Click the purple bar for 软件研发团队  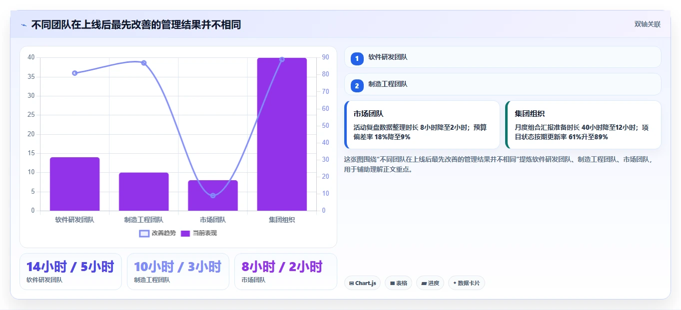pos(75,184)
